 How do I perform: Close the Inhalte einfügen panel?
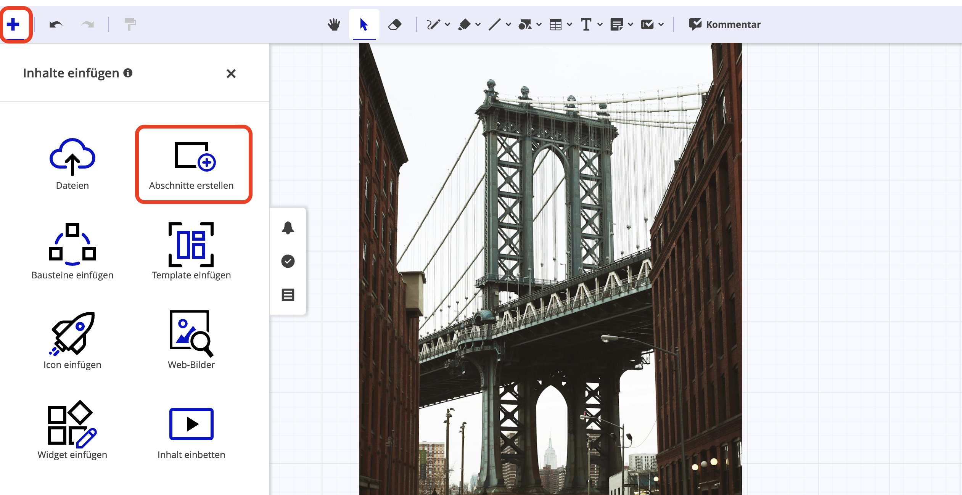click(231, 74)
